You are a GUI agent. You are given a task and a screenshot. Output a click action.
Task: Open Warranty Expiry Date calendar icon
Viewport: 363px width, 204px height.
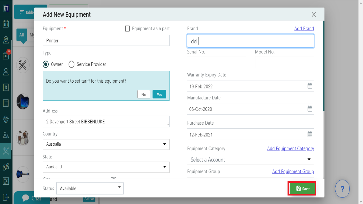tap(310, 86)
